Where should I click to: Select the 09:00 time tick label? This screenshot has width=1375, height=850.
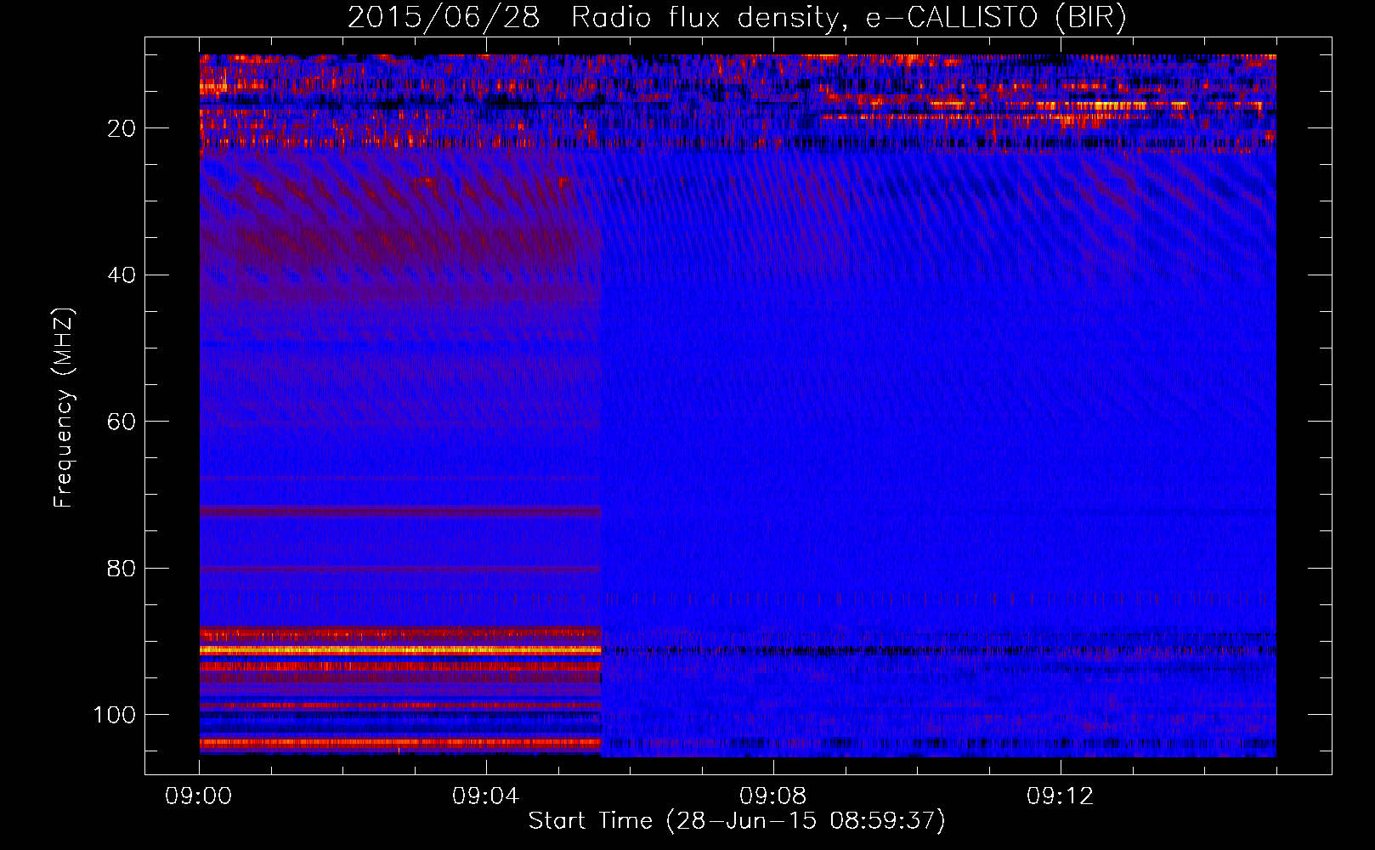pos(199,796)
